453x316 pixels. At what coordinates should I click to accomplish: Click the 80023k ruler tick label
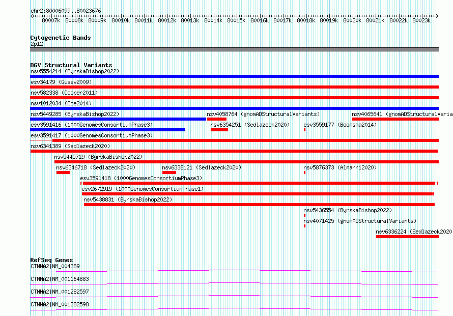pyautogui.click(x=421, y=20)
